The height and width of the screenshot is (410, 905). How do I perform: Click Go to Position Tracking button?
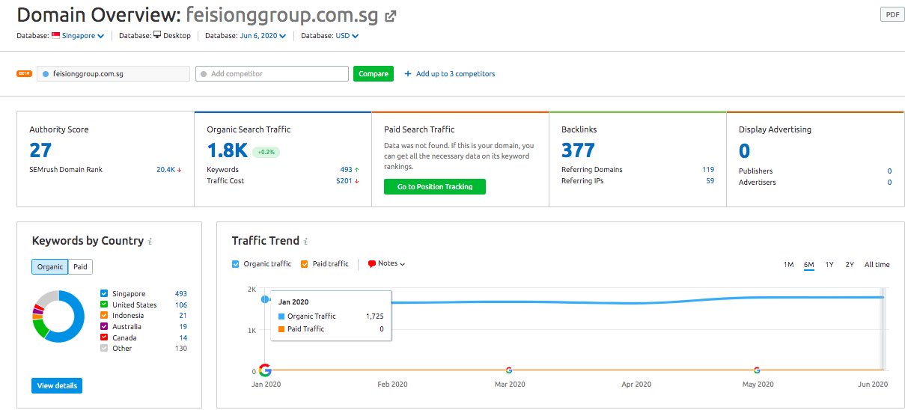pos(435,186)
